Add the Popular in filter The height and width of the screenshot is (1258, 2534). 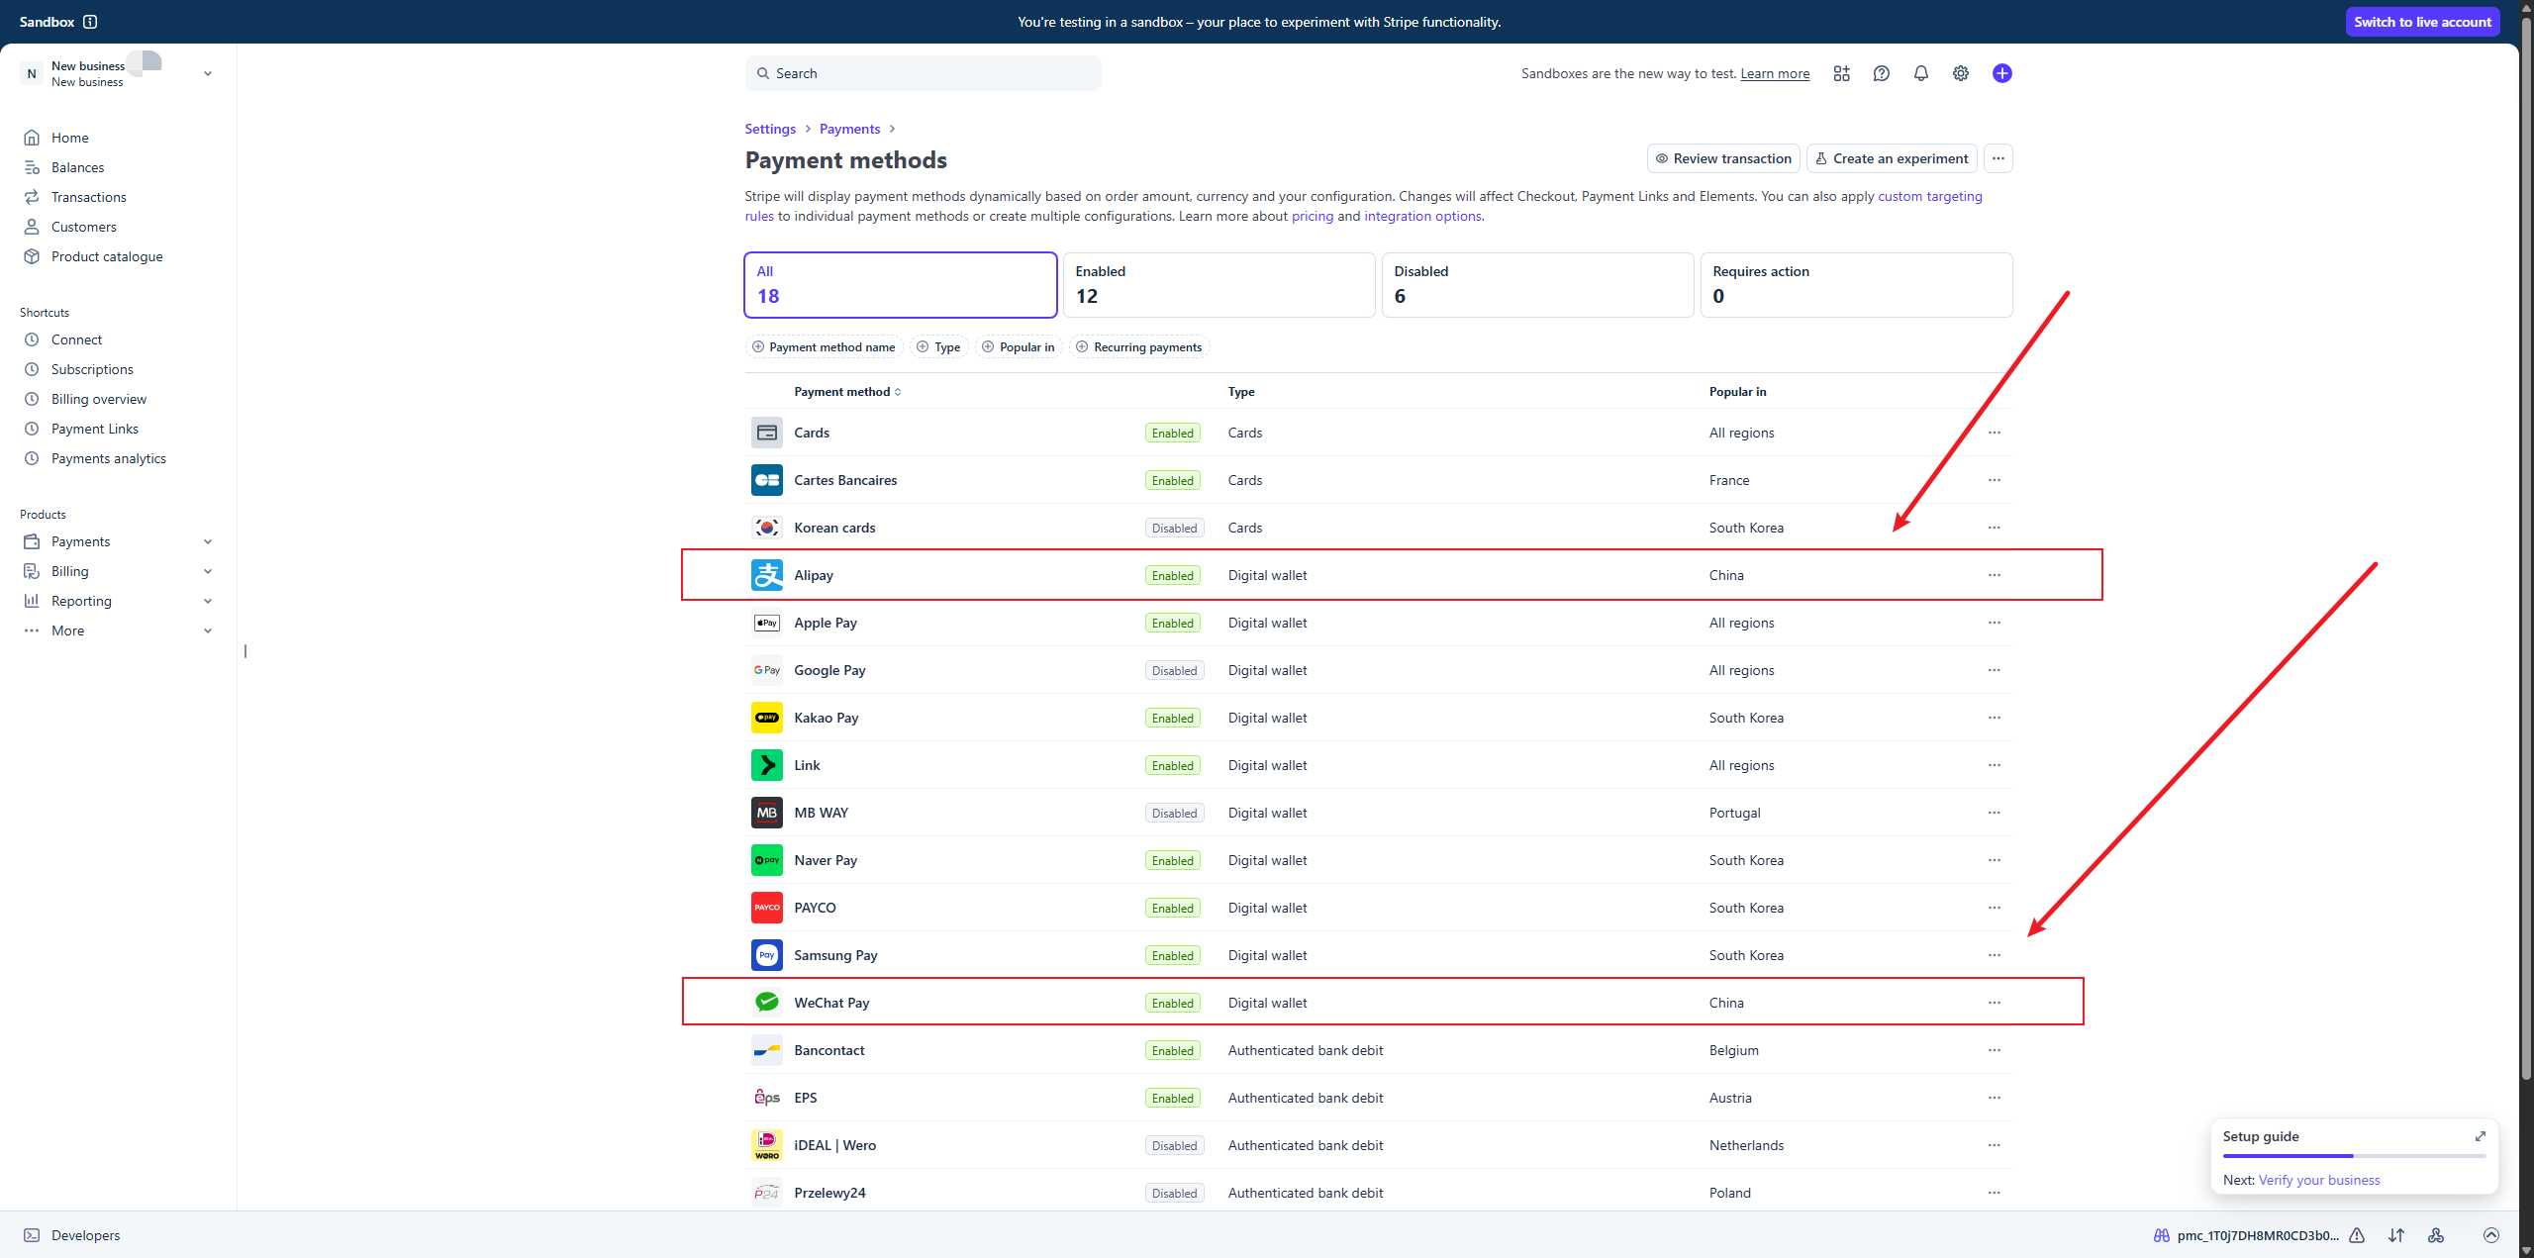(1018, 347)
